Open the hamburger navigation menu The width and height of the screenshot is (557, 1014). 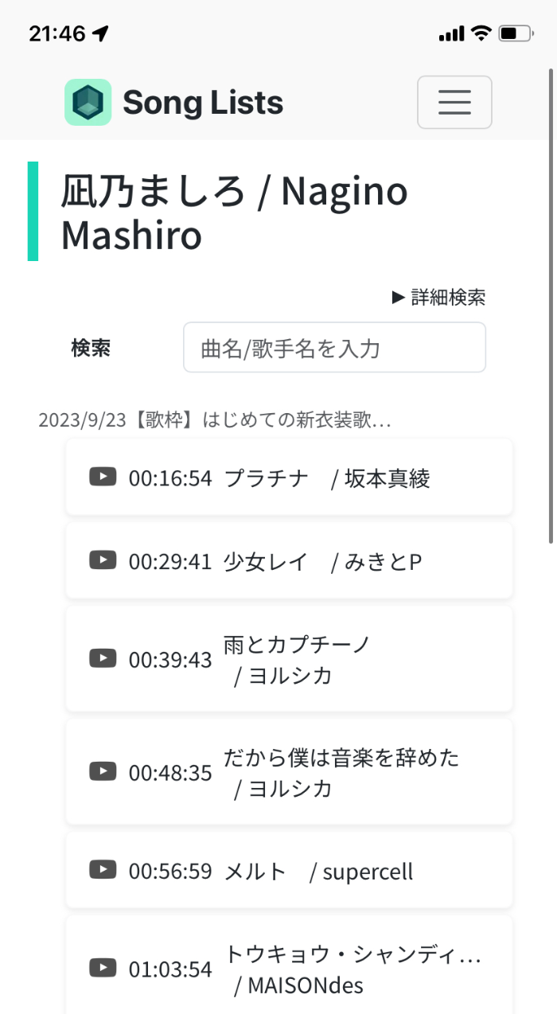[454, 102]
